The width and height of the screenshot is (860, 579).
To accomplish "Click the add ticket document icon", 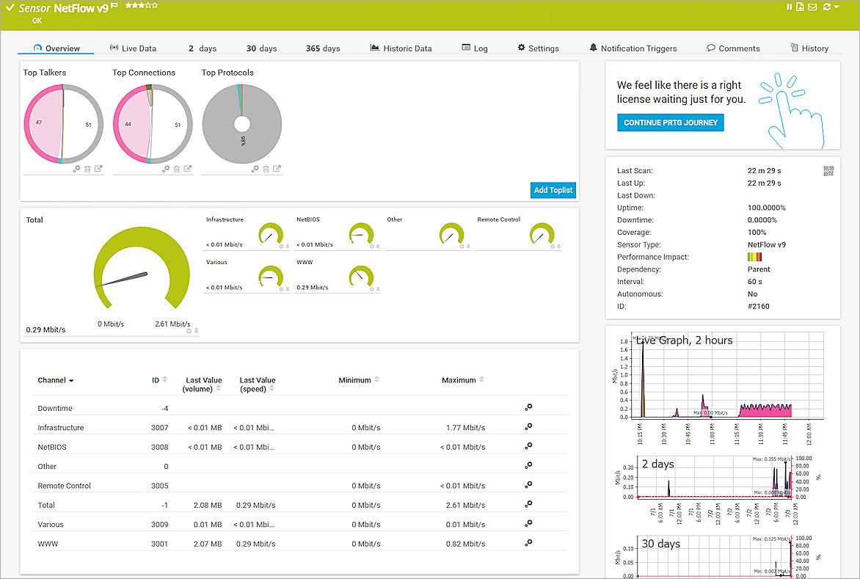I will click(x=800, y=7).
